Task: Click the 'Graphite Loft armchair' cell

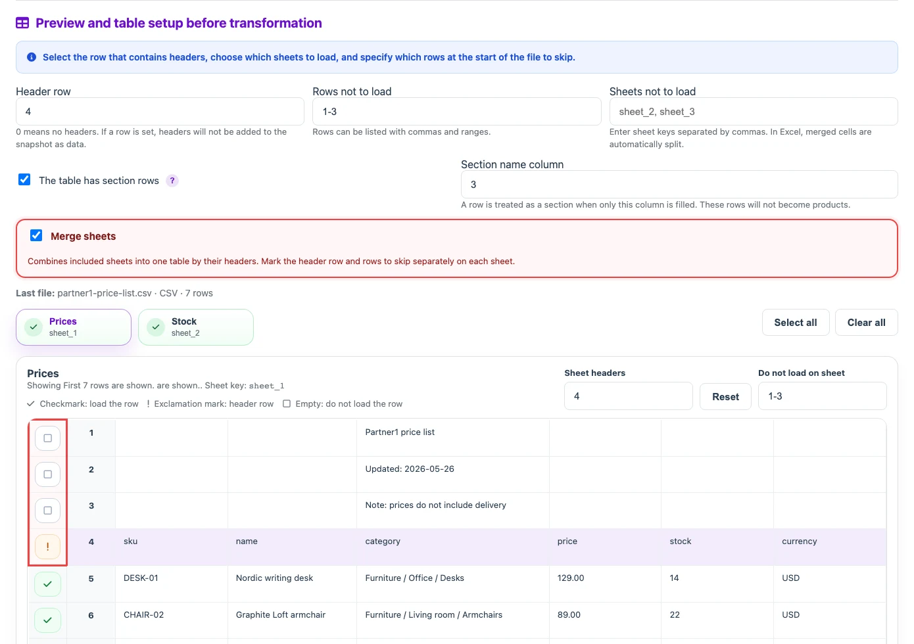Action: [x=292, y=620]
